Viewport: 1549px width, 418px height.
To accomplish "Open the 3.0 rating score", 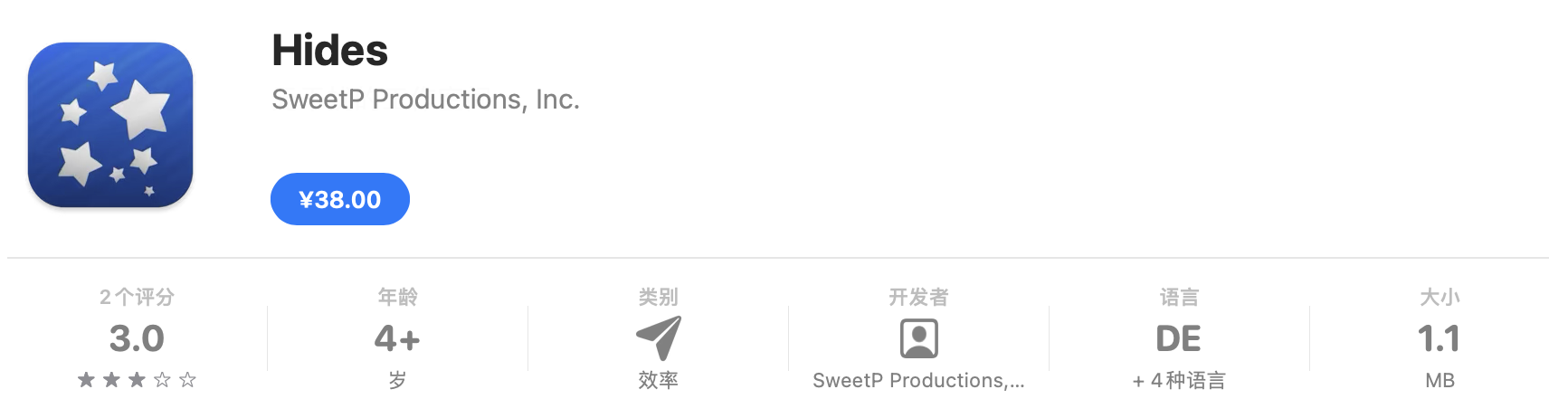I will tap(137, 339).
